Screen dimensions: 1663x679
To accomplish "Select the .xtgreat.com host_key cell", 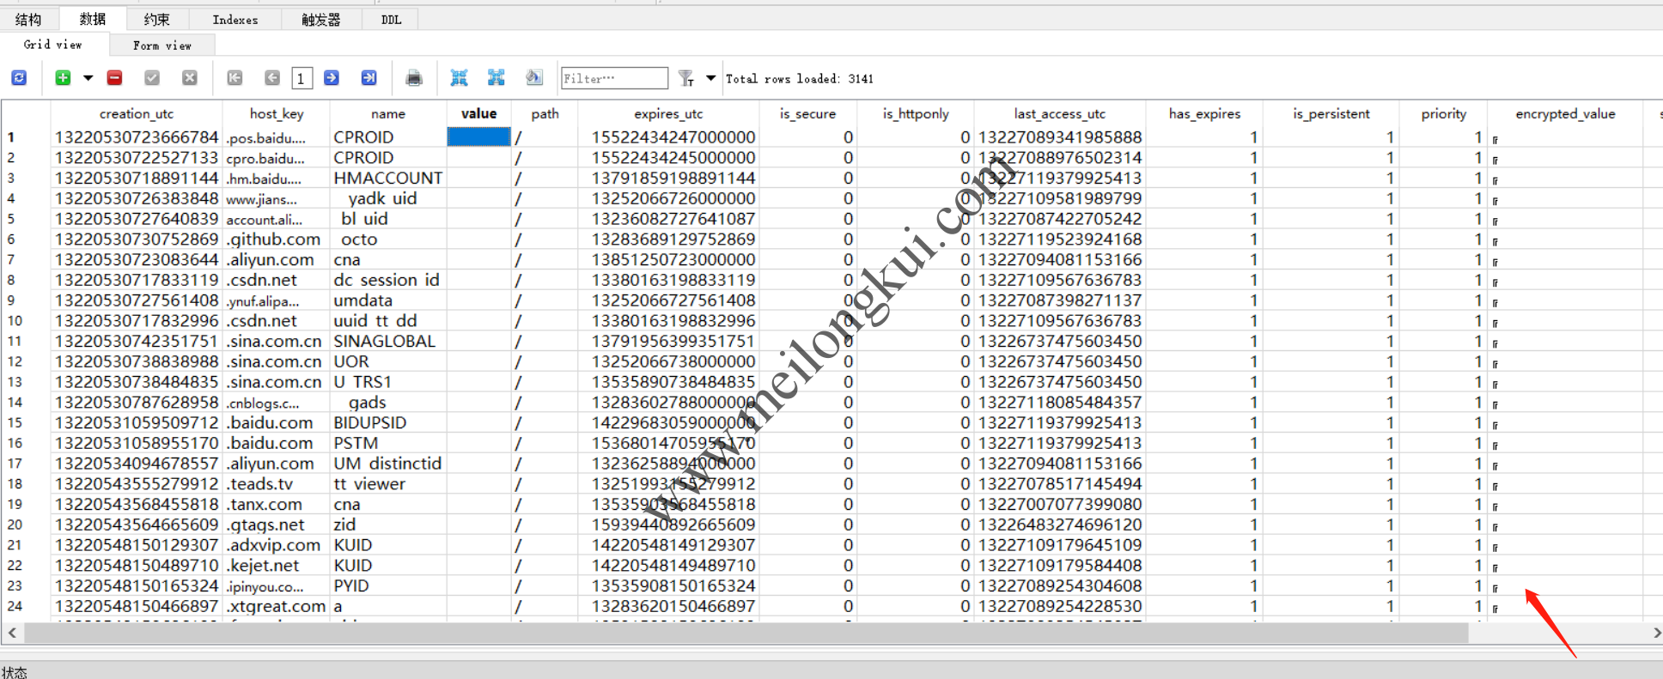I will [x=277, y=606].
